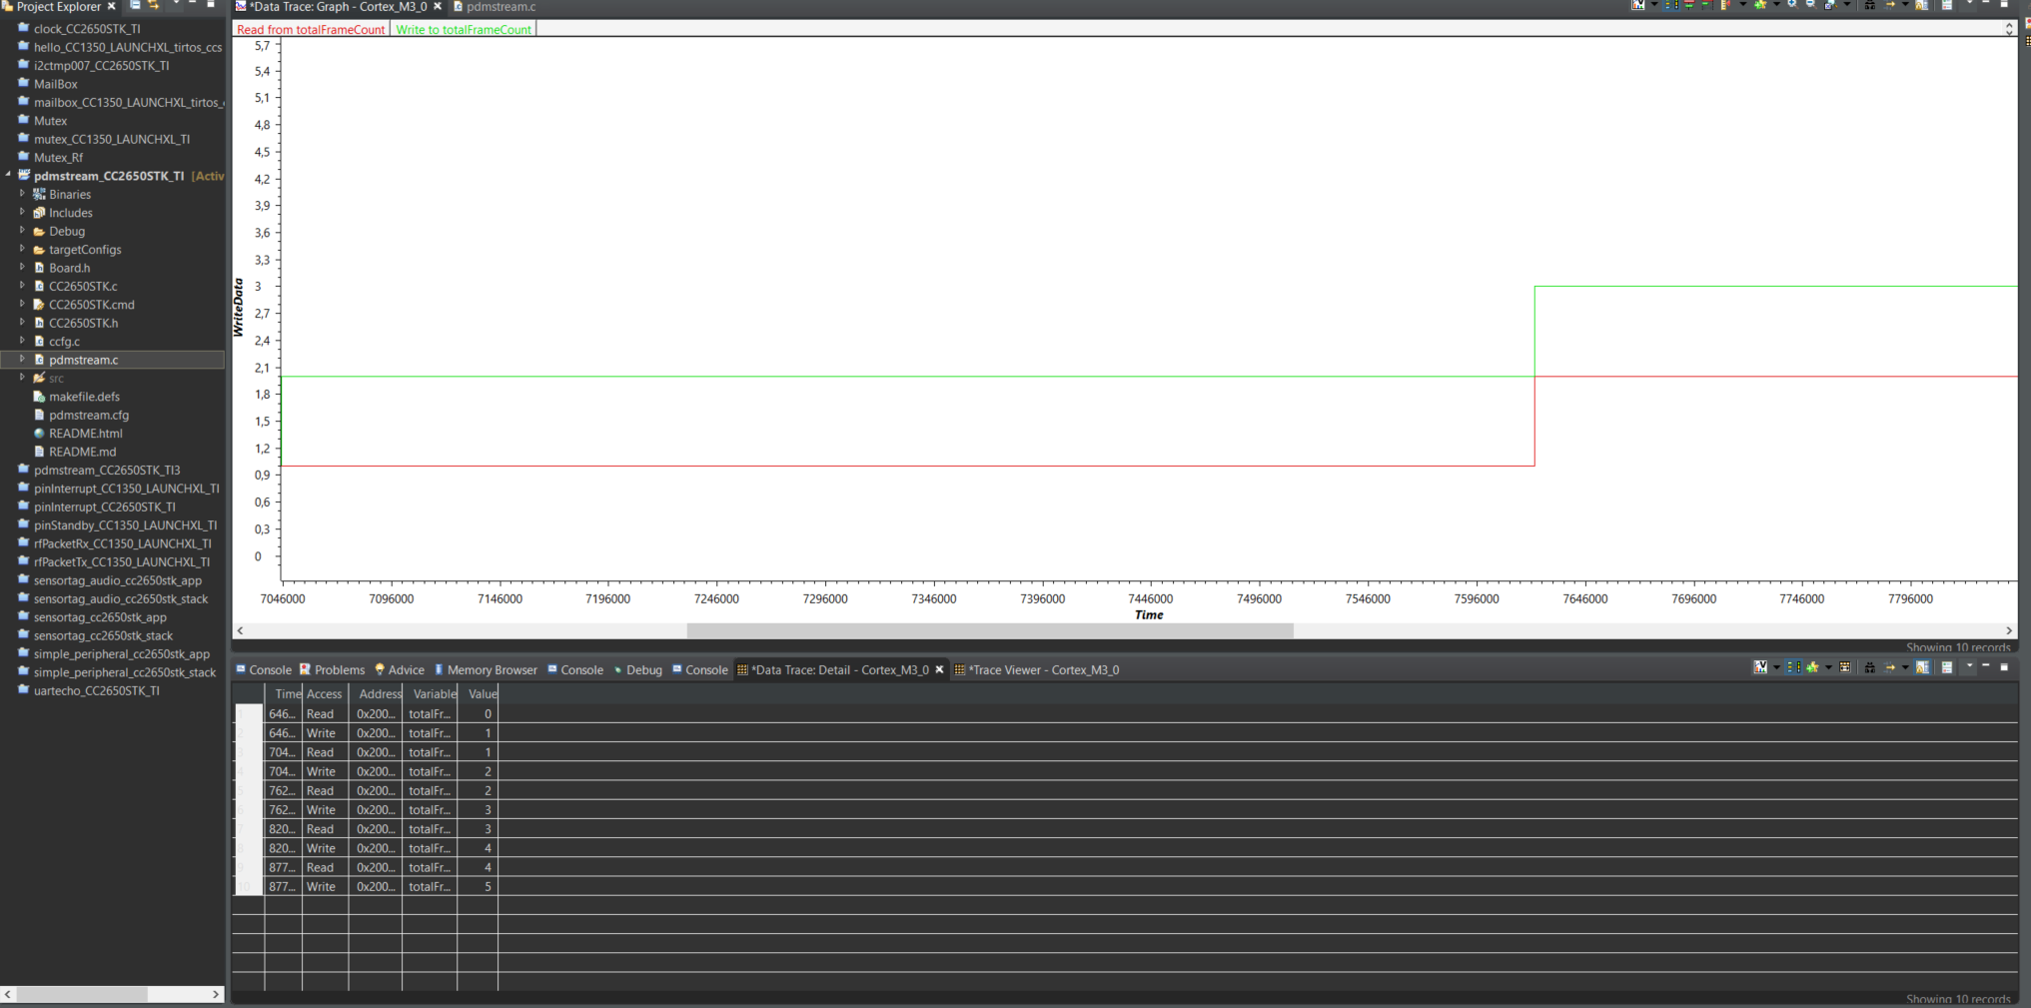This screenshot has width=2031, height=1008.
Task: Click graph scroll right arrow
Action: [x=2009, y=630]
